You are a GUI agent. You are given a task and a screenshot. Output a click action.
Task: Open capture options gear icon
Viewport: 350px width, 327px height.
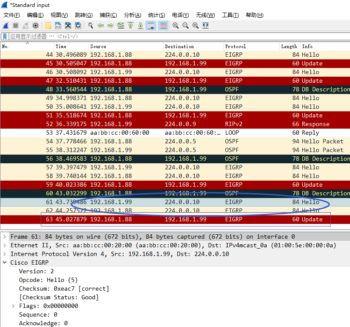[x=36, y=26]
